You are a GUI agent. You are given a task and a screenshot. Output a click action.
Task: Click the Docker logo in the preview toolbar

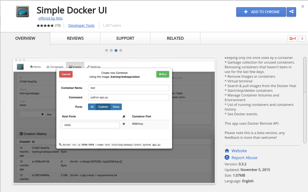20,67
